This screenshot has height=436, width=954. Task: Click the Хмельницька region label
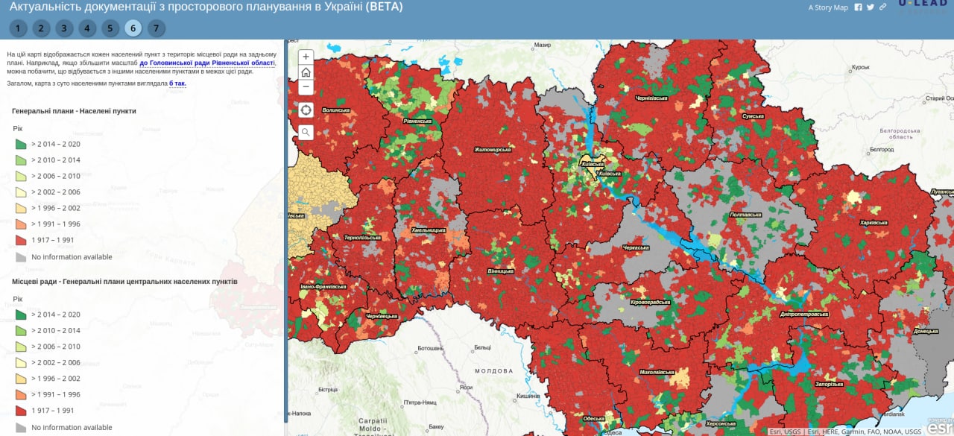[428, 230]
